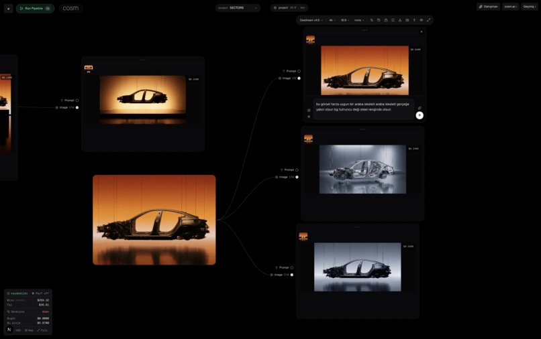
Task: Click the download icon in node toolbar
Action: (400, 20)
